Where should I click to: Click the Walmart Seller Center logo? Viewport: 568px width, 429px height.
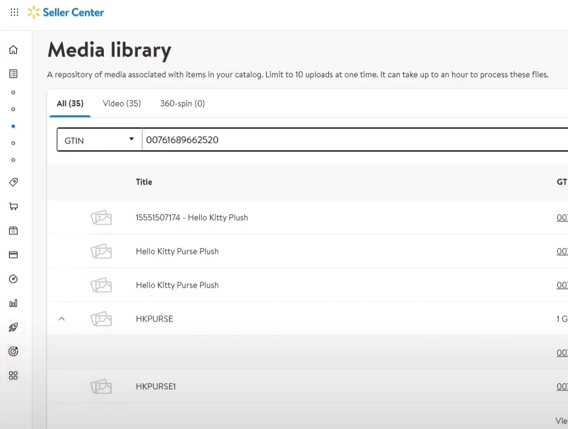(x=66, y=12)
